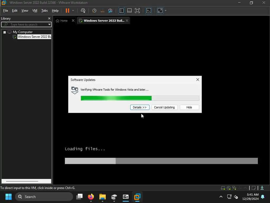Open the stretch mode dropdown arrow
270x203 pixels.
tap(166, 11)
